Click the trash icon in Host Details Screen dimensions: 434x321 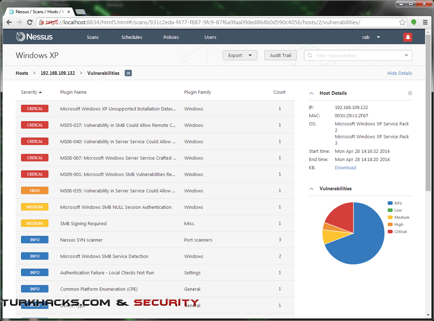[410, 93]
